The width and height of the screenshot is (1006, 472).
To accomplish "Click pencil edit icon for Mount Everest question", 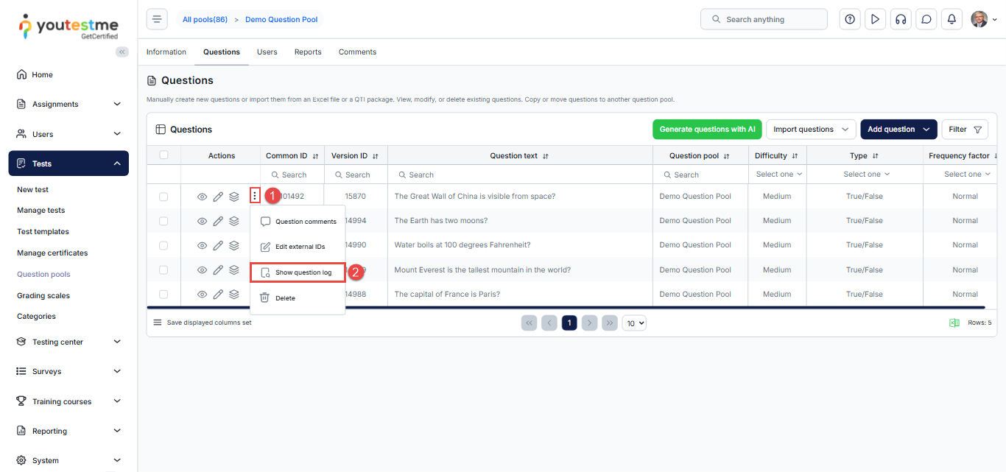I will [x=218, y=270].
